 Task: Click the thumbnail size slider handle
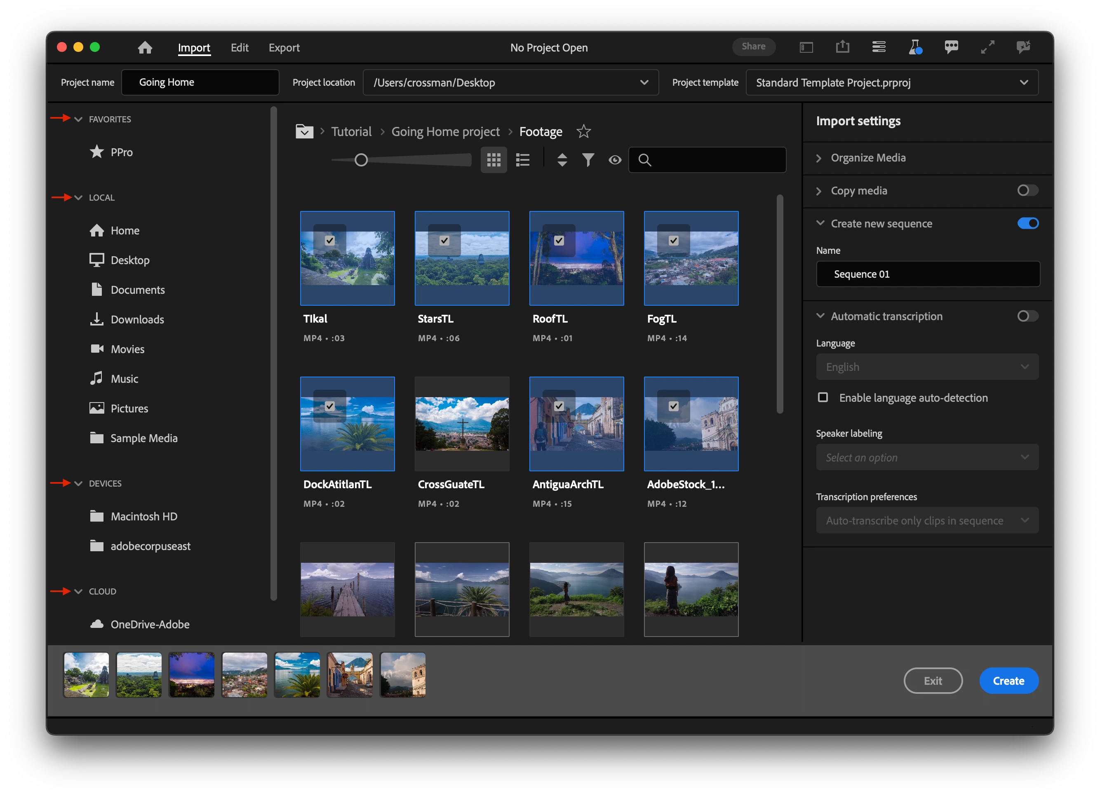(x=361, y=159)
